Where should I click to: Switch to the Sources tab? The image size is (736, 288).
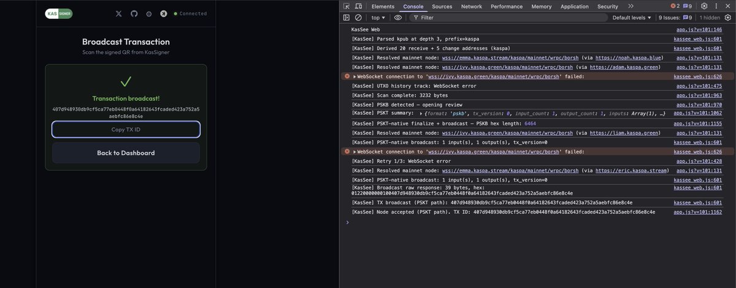point(442,6)
